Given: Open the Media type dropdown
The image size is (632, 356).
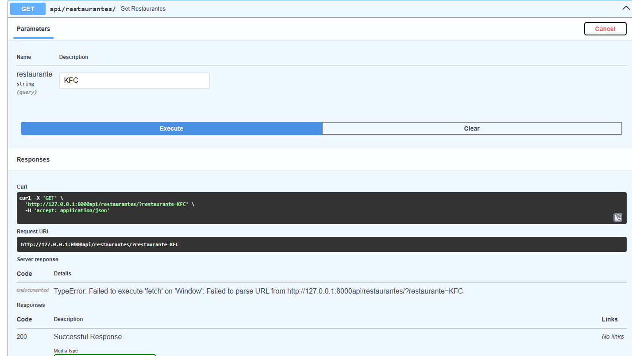Looking at the screenshot, I should tap(105, 355).
